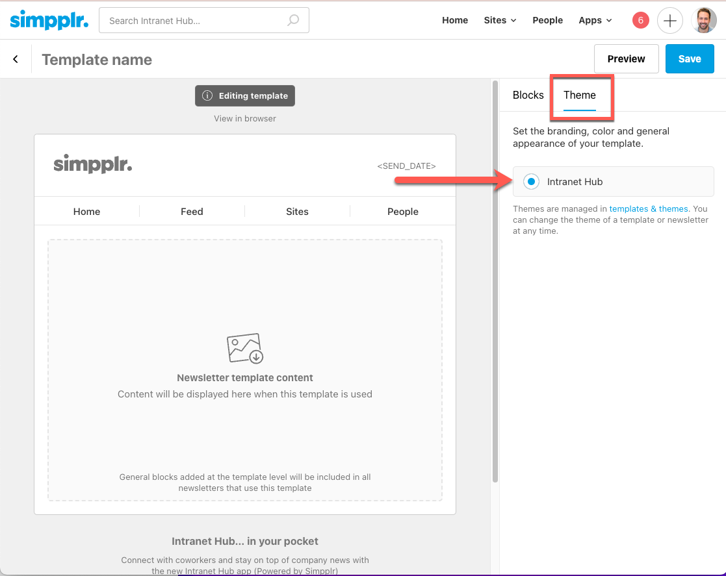Expand the Sites dropdown in the navbar
The height and width of the screenshot is (576, 726).
pyautogui.click(x=499, y=20)
